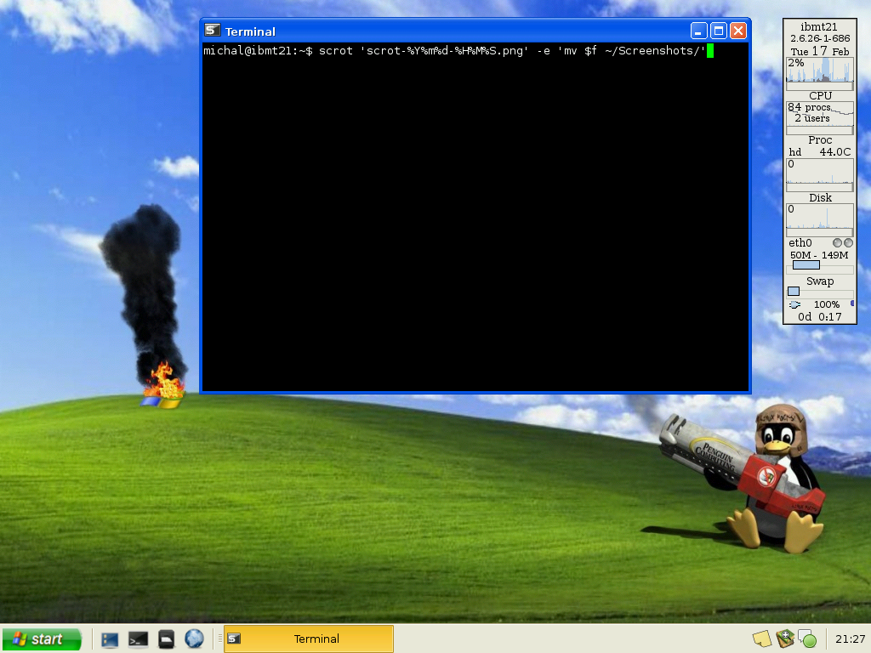
Task: Click the ibmt21 hostname in system monitor
Action: pyautogui.click(x=819, y=26)
